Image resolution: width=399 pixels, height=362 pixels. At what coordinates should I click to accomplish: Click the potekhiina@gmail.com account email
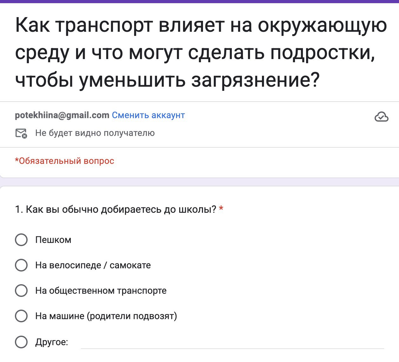[x=62, y=115]
